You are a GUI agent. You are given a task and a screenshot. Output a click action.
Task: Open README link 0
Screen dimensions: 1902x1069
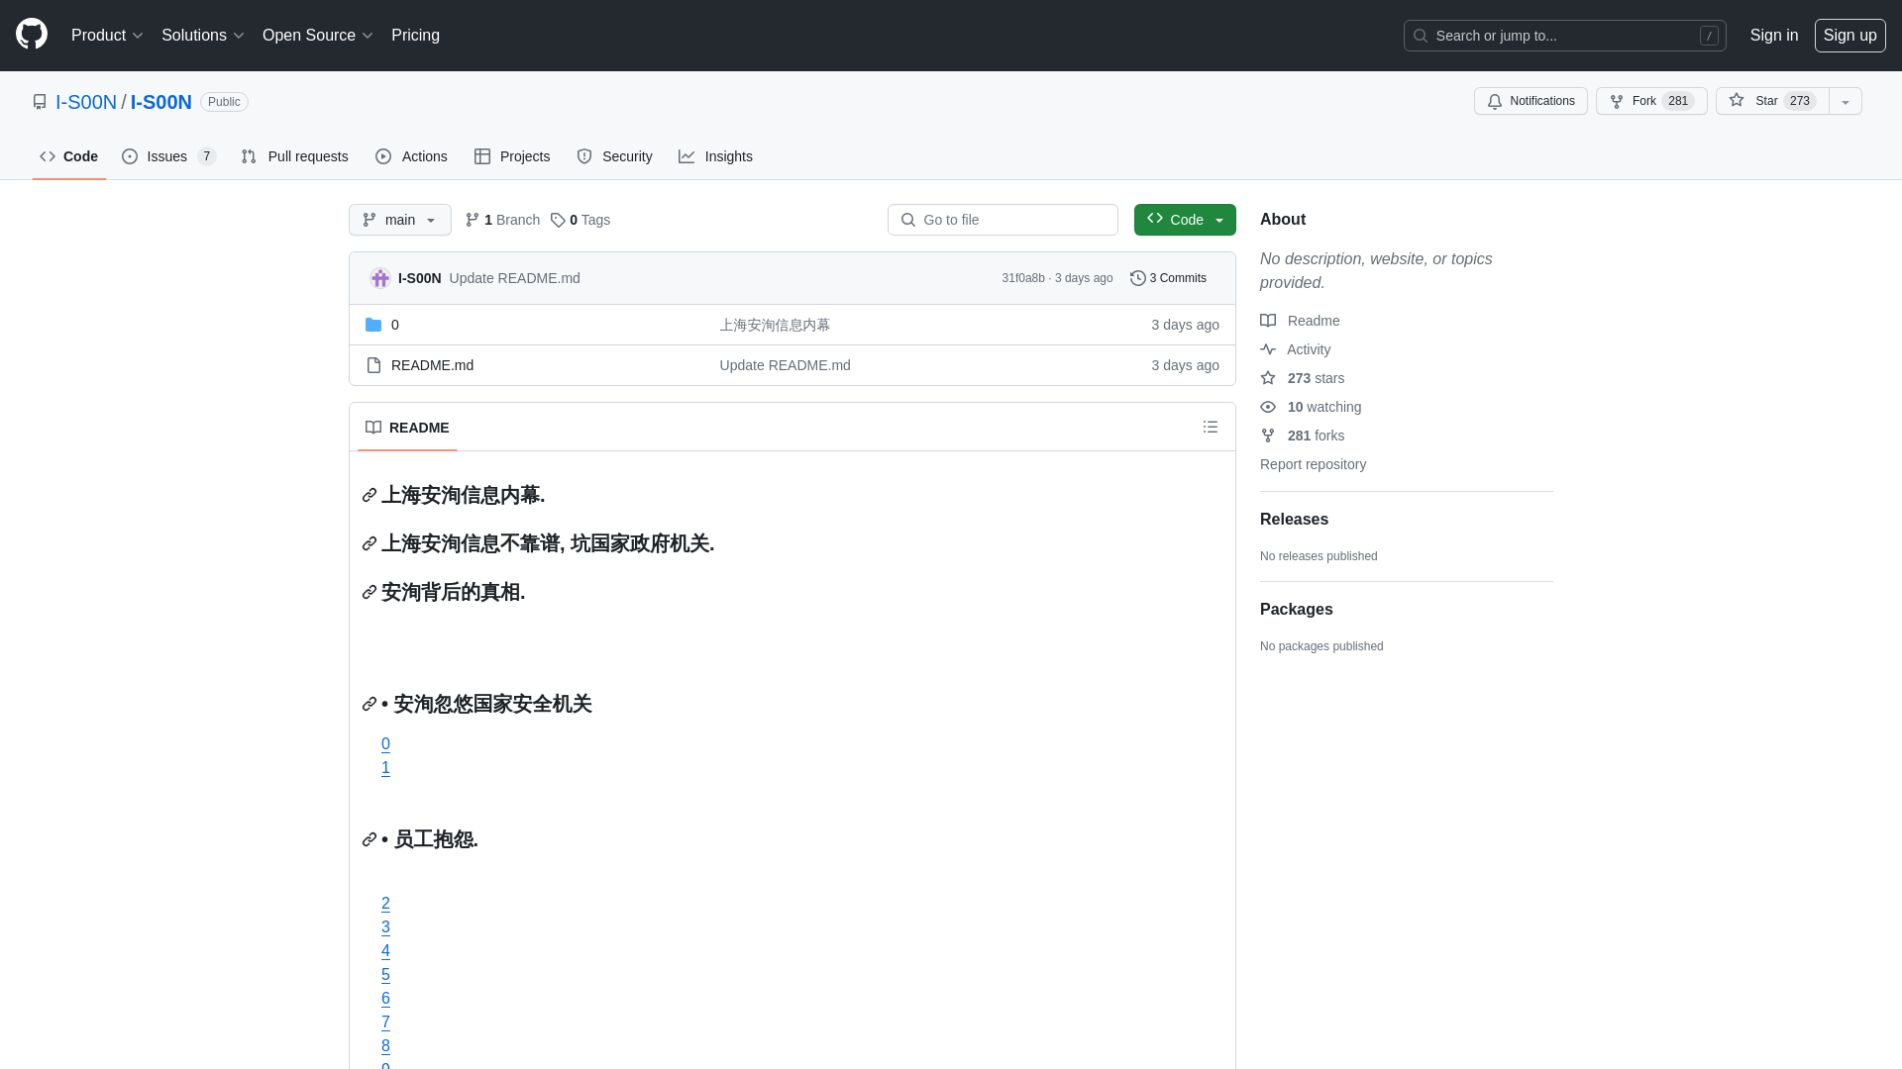(x=385, y=744)
